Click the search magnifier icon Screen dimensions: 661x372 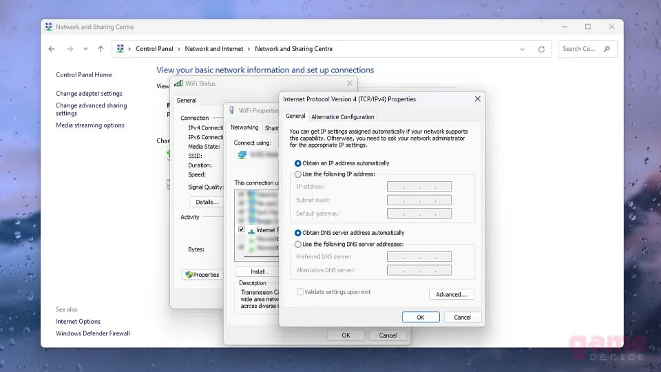[x=607, y=49]
